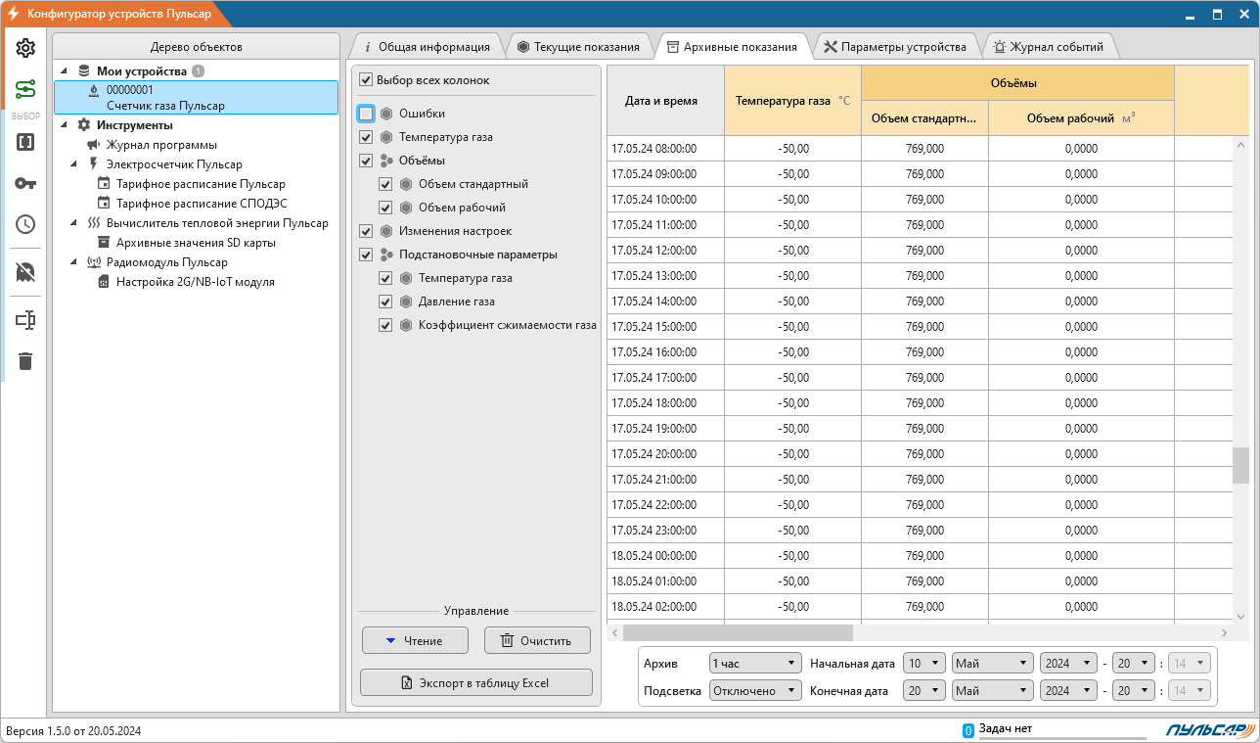Click the lightning icon of Электросчетчик Пульсар
The image size is (1260, 743).
94,164
